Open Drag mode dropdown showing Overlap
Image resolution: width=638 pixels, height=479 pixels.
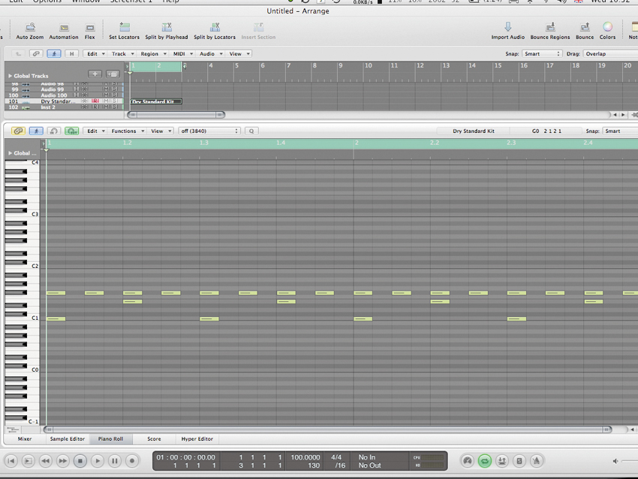[x=610, y=54]
